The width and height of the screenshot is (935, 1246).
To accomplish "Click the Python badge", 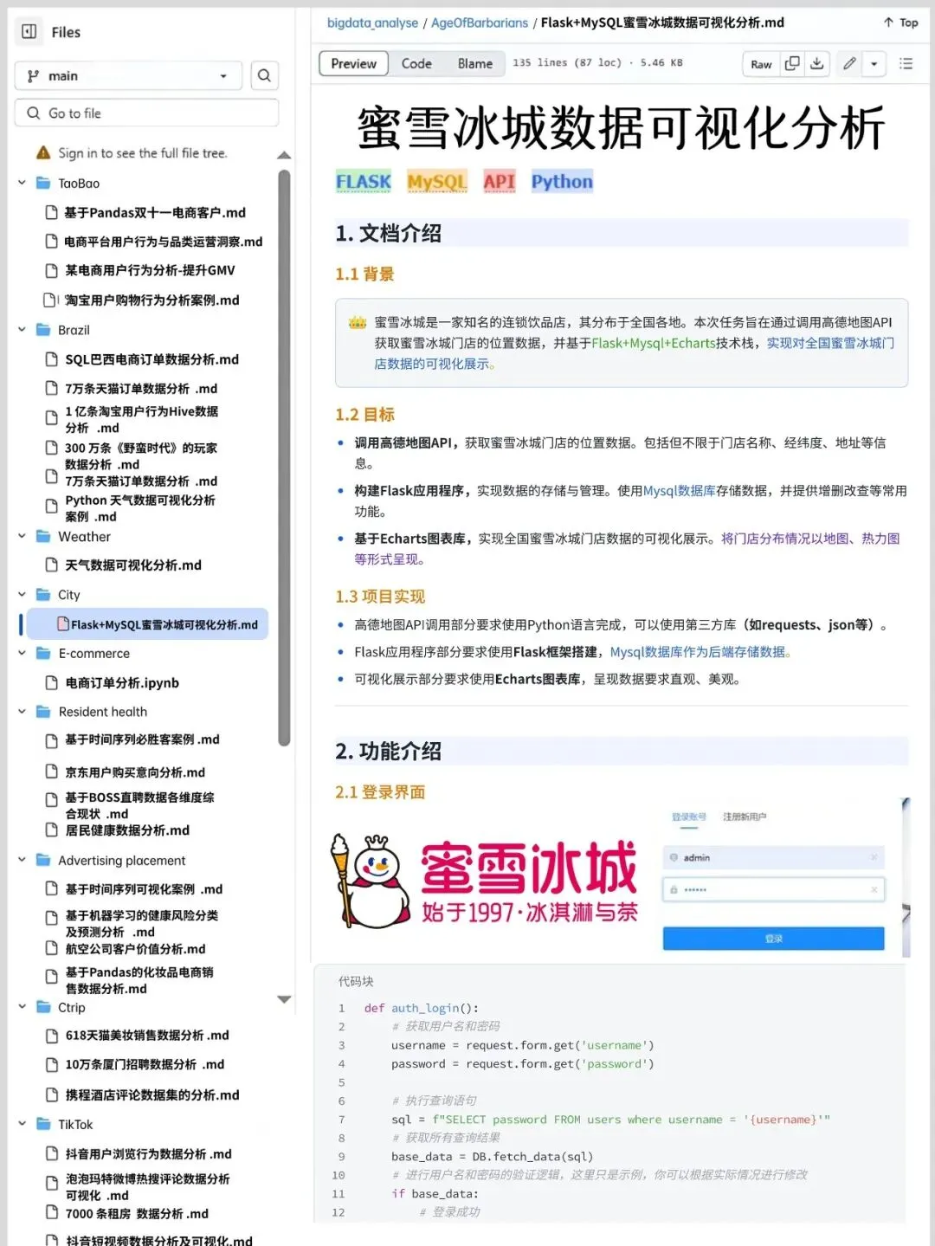I will click(562, 182).
